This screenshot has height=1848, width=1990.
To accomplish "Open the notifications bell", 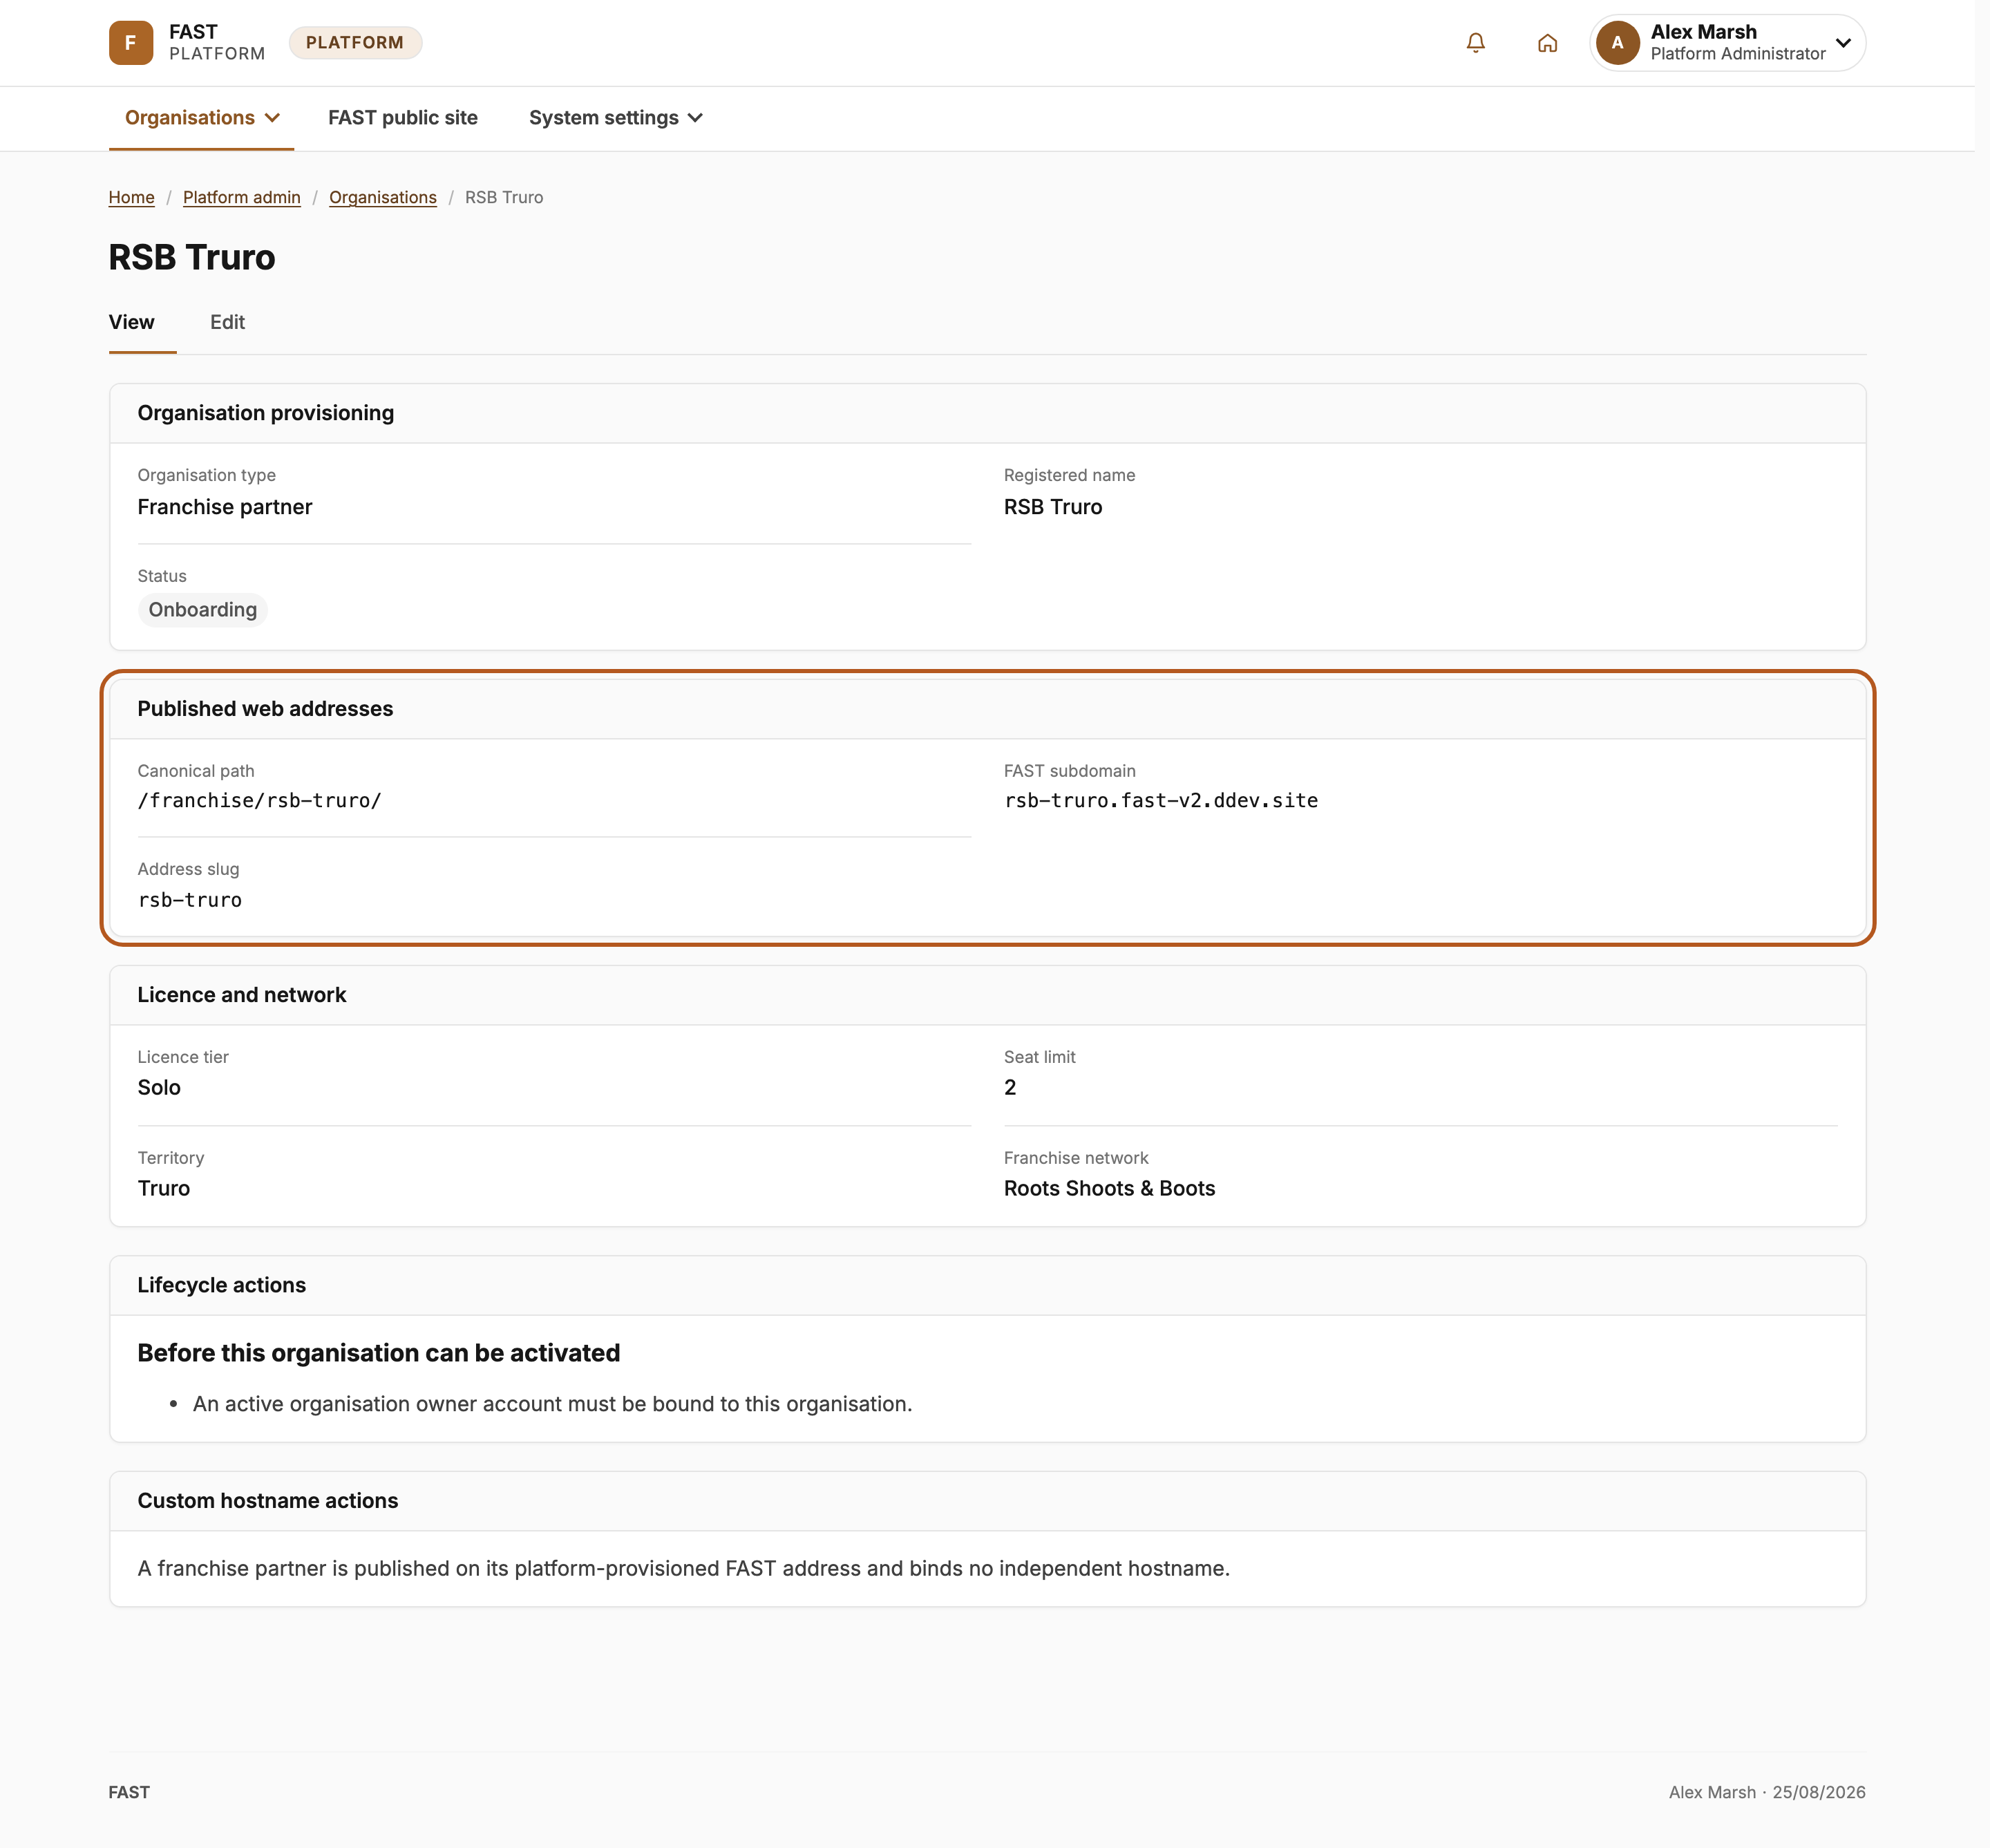I will [x=1475, y=43].
